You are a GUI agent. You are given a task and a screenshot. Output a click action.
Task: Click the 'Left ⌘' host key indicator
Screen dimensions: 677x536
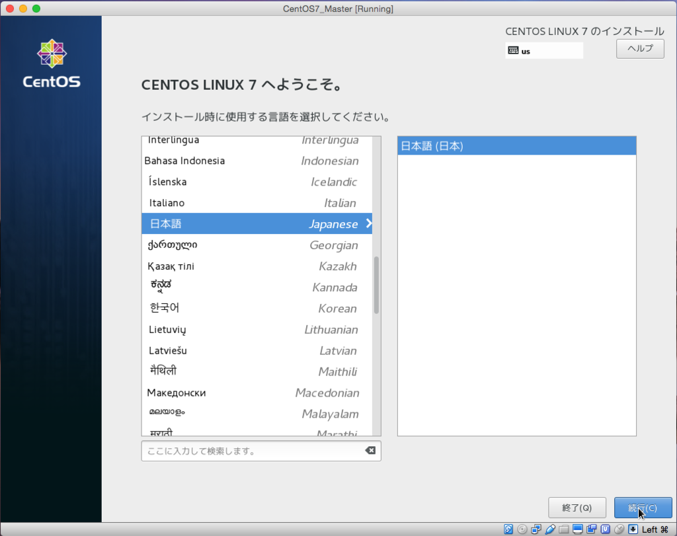coord(655,529)
